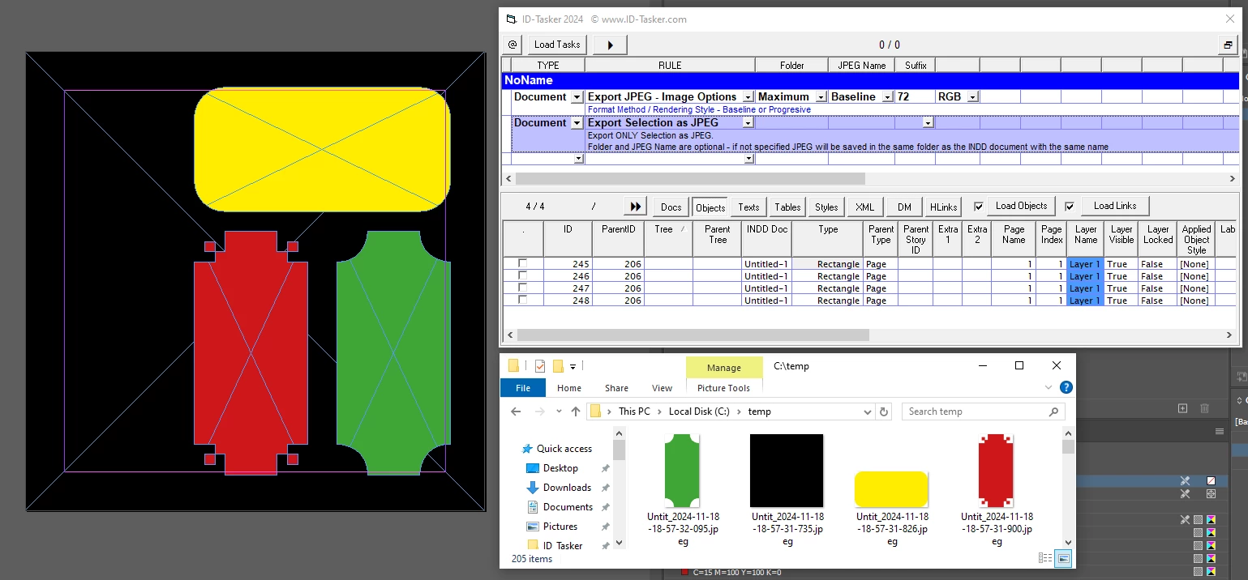Click the Load Tasks button
The width and height of the screenshot is (1248, 580).
(x=557, y=45)
